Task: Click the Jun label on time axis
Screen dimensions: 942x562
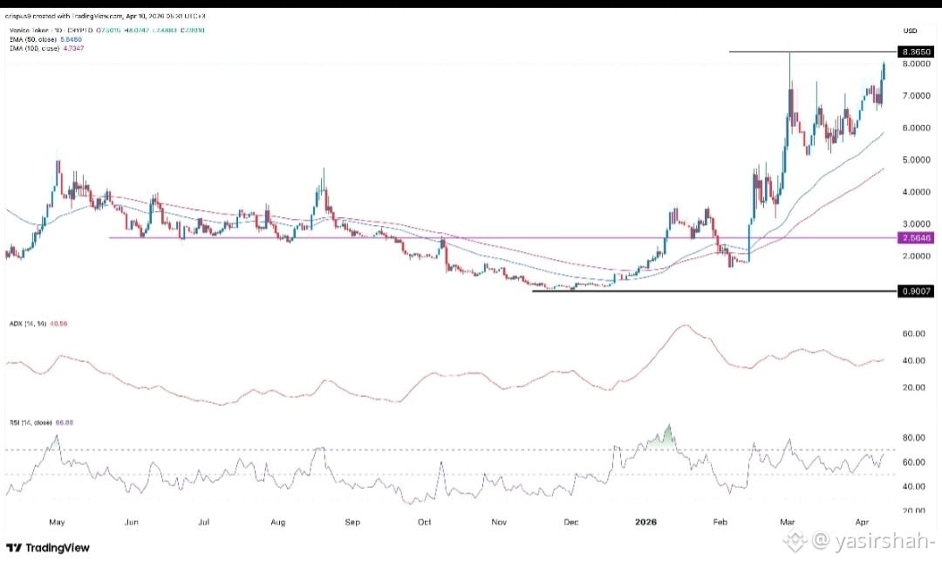Action: click(x=132, y=523)
